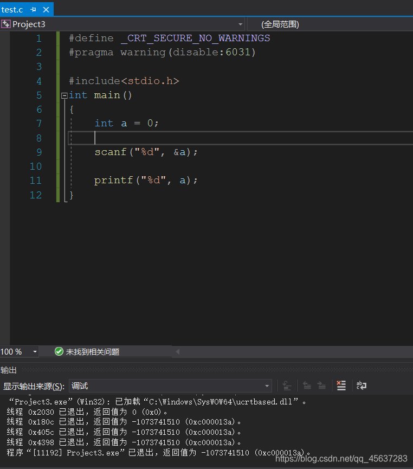Click the 未找到相关问题 status text
The height and width of the screenshot is (469, 413).
click(93, 352)
